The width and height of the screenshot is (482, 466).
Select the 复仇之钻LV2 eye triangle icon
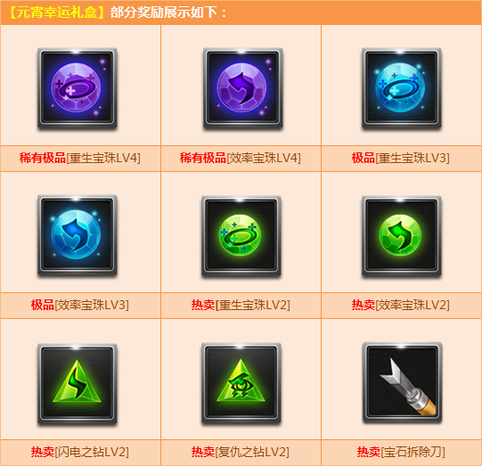(241, 383)
